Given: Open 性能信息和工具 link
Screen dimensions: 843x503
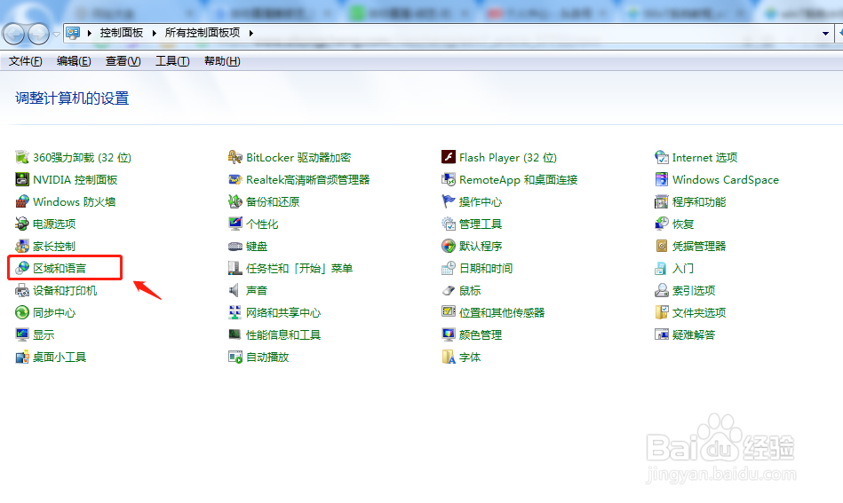Looking at the screenshot, I should pos(283,335).
